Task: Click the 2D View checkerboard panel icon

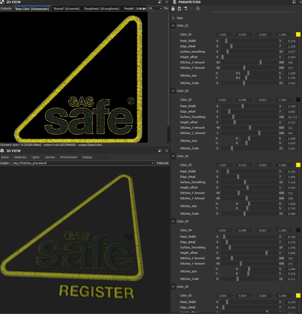Action: click(2, 2)
